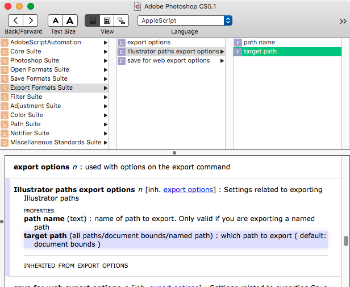Expand Core Suite disclosure arrow

point(105,52)
